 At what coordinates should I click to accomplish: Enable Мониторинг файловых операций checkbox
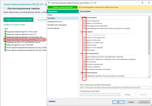tap(84, 59)
